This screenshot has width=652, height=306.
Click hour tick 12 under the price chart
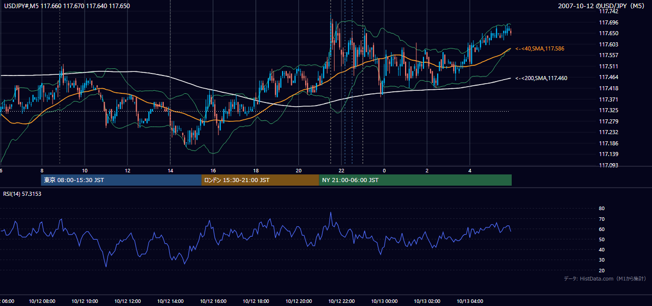(128, 170)
